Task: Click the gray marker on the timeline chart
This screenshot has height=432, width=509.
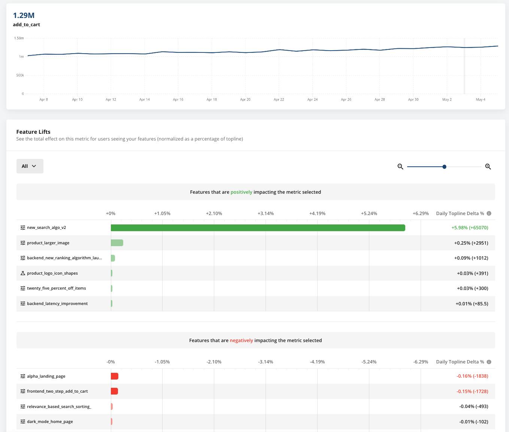Action: point(464,66)
